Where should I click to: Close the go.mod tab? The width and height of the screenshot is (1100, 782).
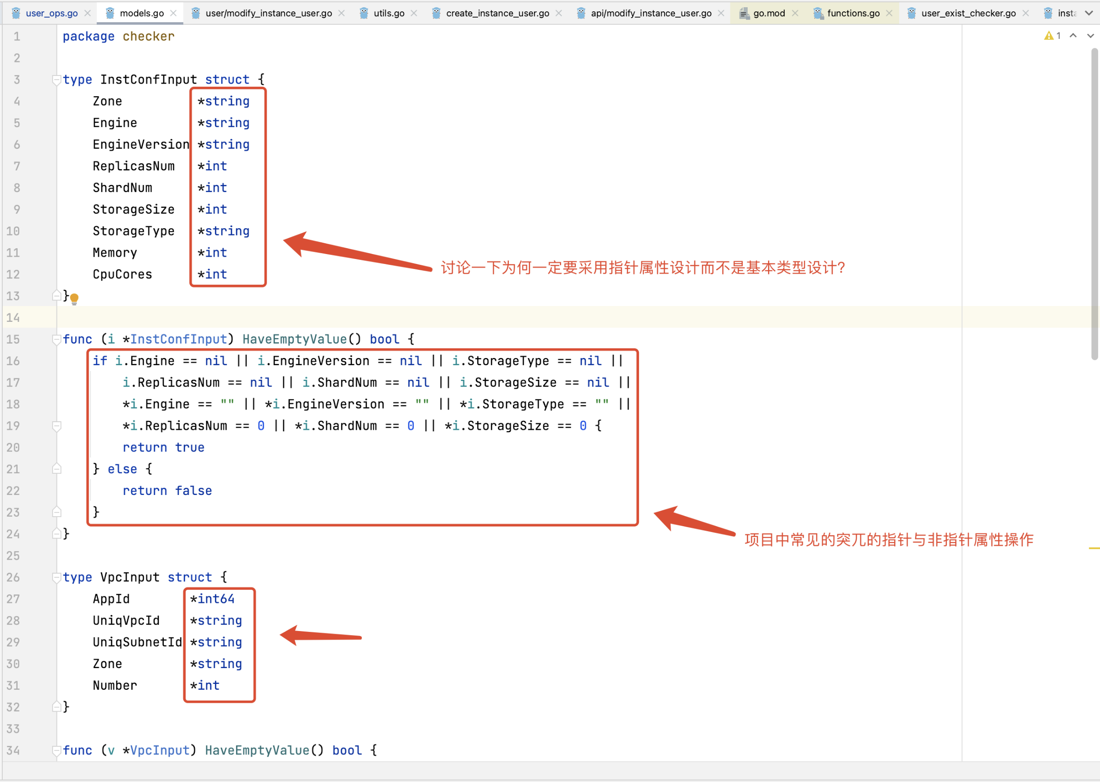click(x=795, y=13)
